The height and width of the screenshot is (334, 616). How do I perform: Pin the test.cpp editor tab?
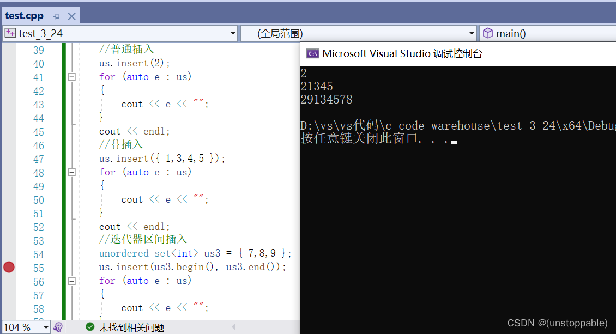pyautogui.click(x=57, y=16)
